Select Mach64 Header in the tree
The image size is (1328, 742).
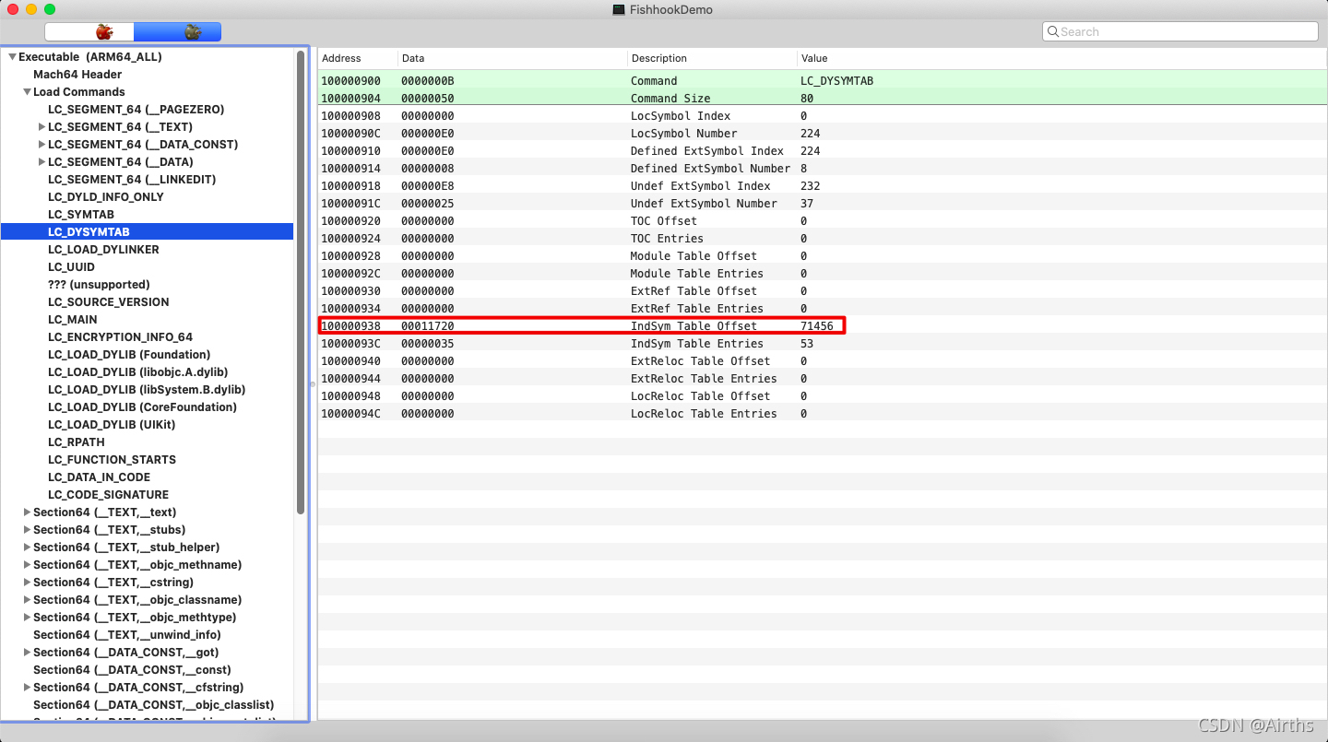point(77,75)
